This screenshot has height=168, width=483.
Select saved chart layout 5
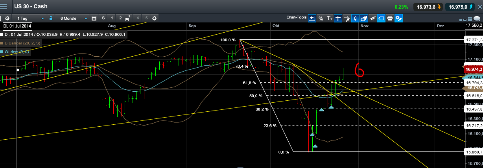(x=146, y=18)
